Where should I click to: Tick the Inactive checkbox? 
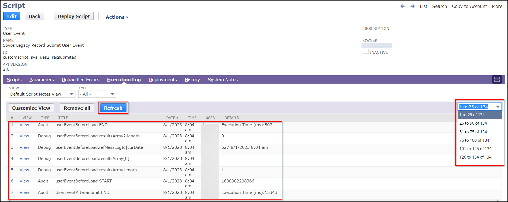(366, 51)
